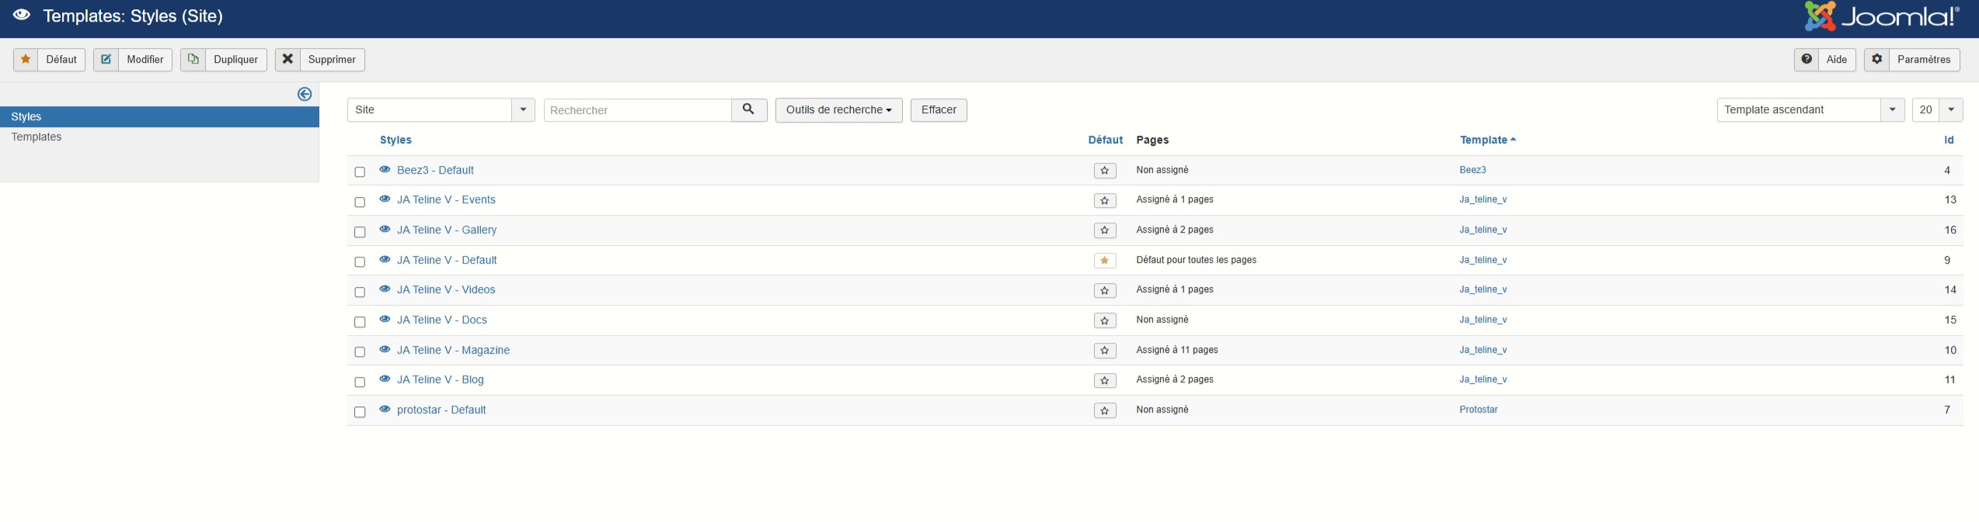Set JA Teline V - Gallery default star
Image resolution: width=1979 pixels, height=522 pixels.
(x=1105, y=230)
